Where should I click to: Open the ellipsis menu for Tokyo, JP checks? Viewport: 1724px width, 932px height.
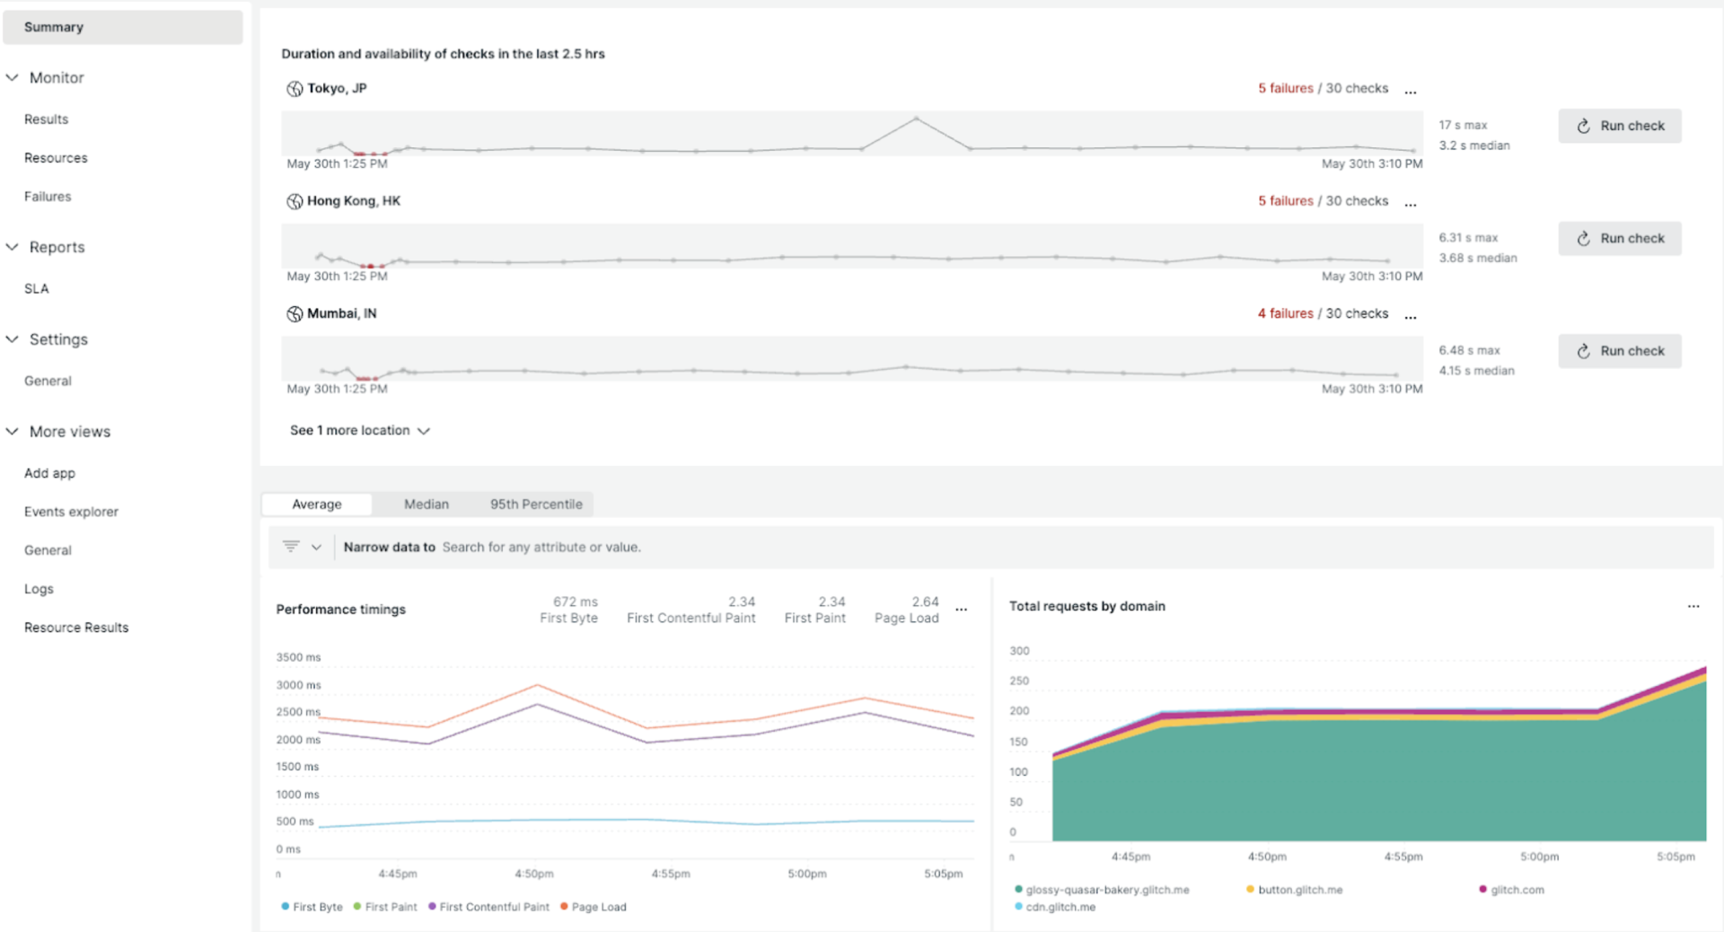(x=1411, y=90)
